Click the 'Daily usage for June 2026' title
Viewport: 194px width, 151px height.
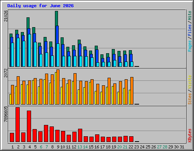[x=41, y=6]
